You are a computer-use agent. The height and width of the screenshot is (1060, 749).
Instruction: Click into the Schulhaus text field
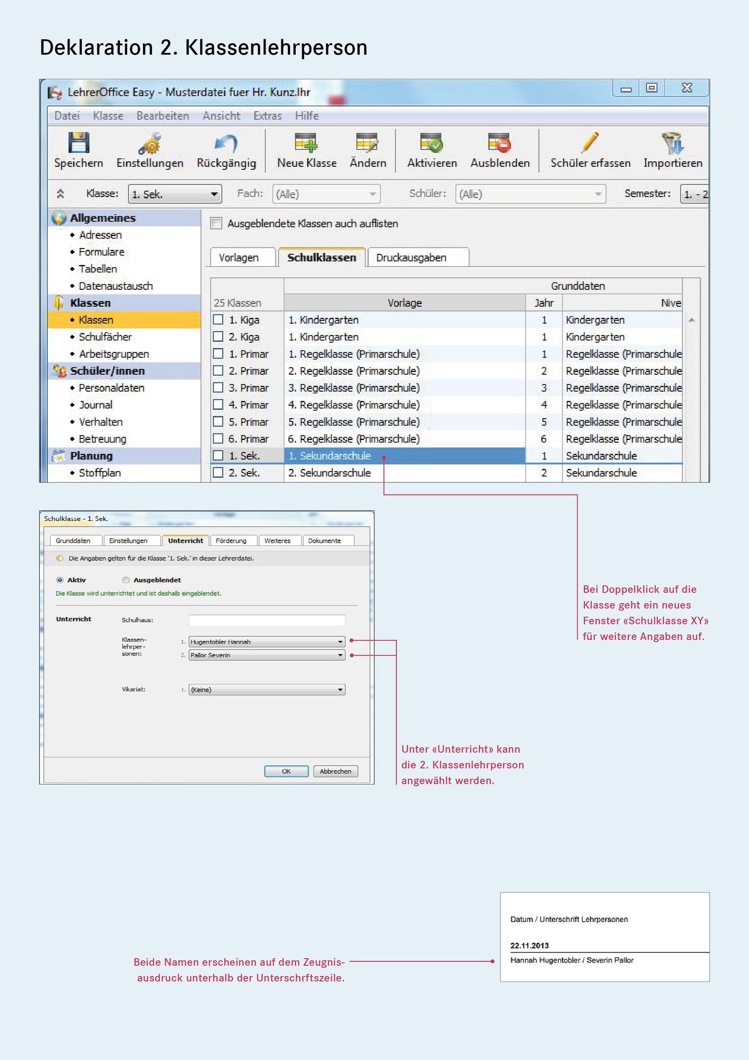click(267, 620)
